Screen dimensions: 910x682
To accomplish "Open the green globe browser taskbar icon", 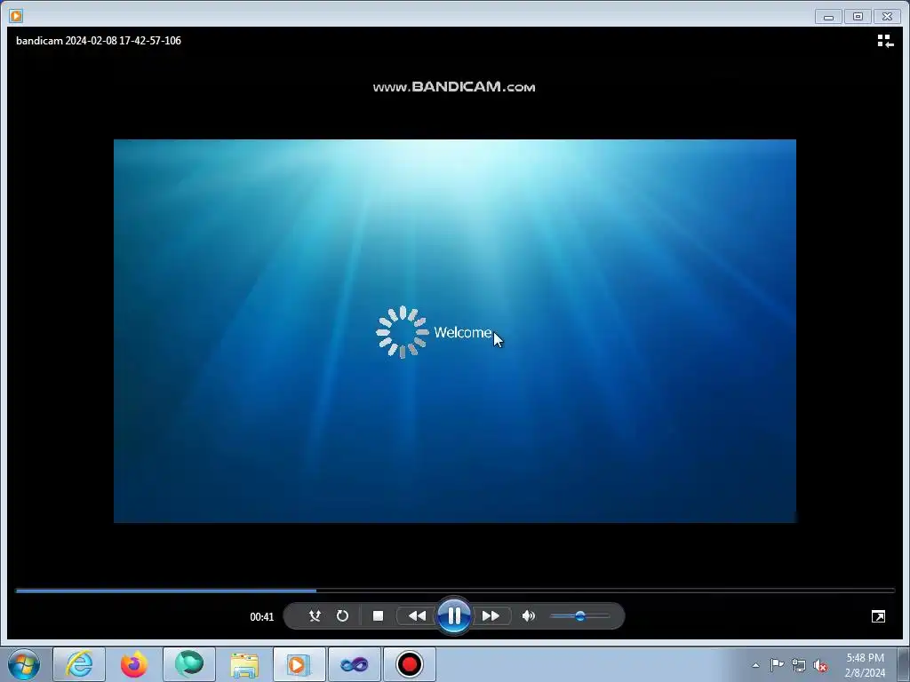I will click(x=189, y=664).
